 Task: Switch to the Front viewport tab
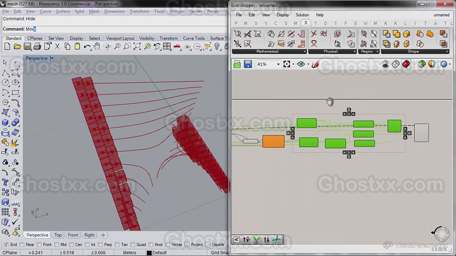pyautogui.click(x=73, y=235)
